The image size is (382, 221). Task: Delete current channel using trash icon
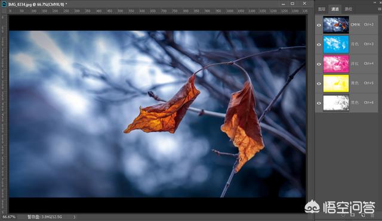372,215
